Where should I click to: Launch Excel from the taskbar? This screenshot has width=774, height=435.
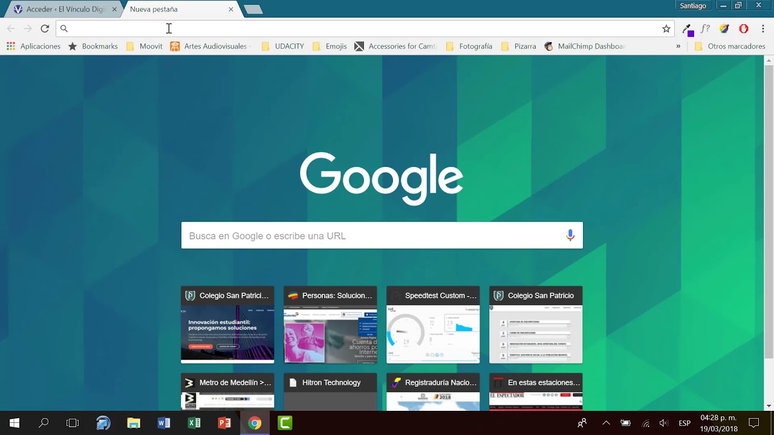point(194,423)
